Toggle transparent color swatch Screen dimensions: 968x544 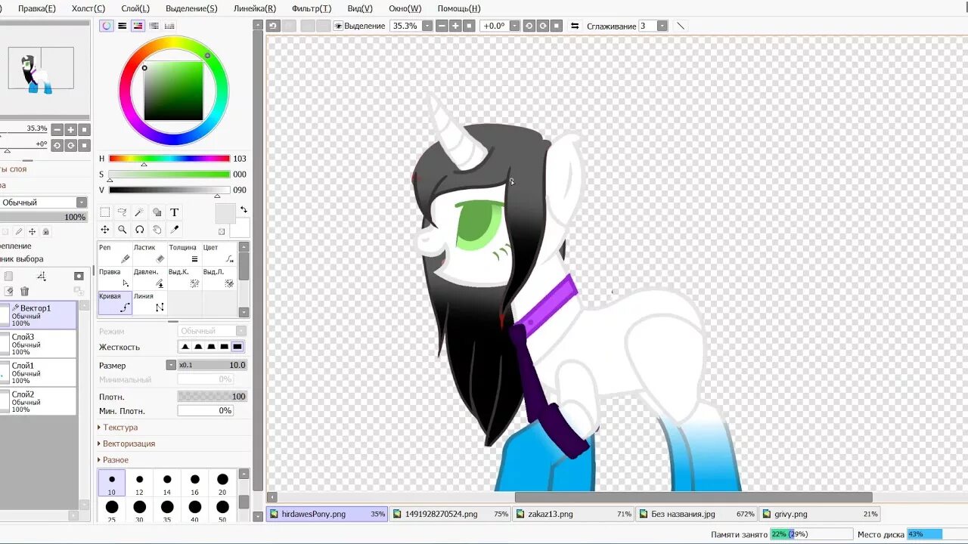(x=222, y=232)
